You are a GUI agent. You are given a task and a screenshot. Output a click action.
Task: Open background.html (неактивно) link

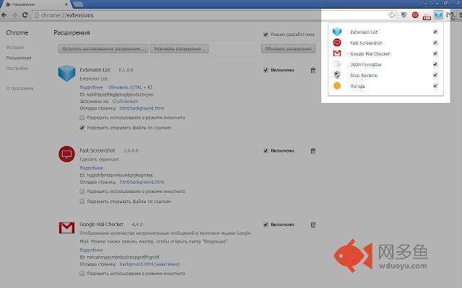(149, 264)
